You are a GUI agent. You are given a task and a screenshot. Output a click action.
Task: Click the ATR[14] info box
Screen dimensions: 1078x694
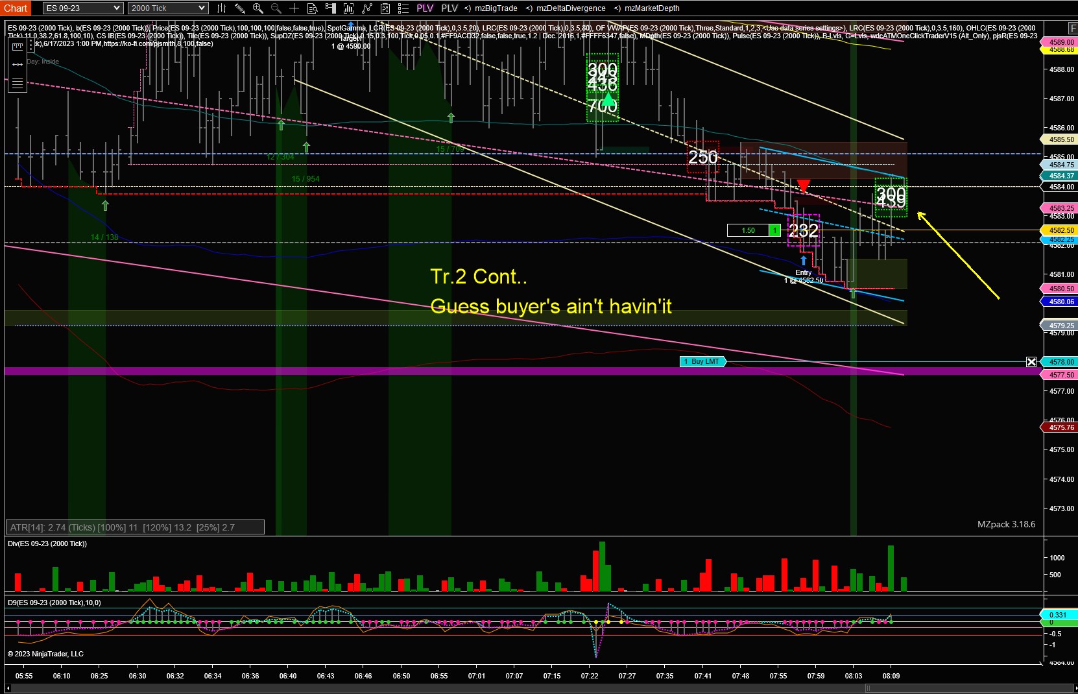(x=135, y=527)
